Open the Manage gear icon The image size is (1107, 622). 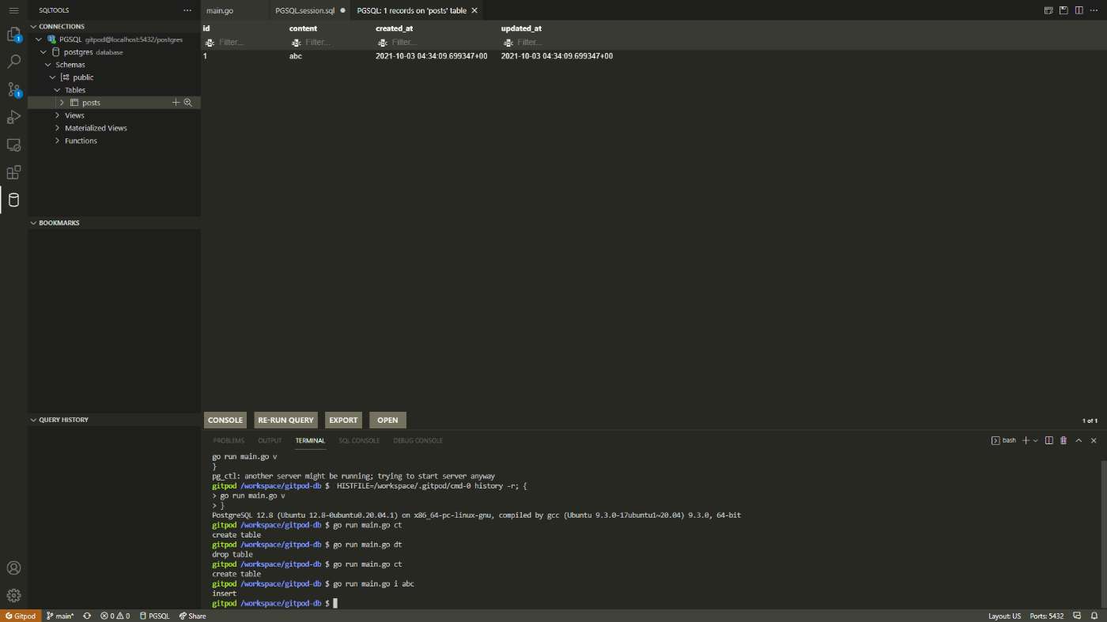tap(13, 595)
